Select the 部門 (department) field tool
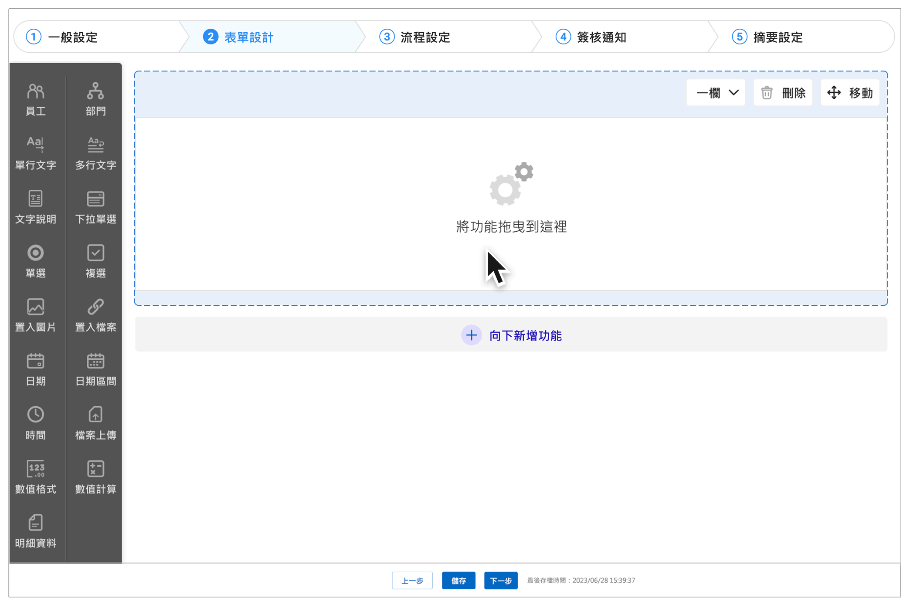The width and height of the screenshot is (910, 601). [95, 99]
